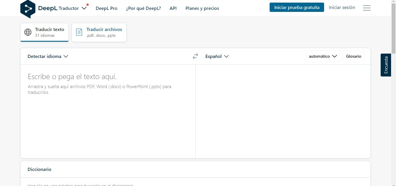Open the Glosario button
Viewport: 396px width, 186px height.
point(354,56)
